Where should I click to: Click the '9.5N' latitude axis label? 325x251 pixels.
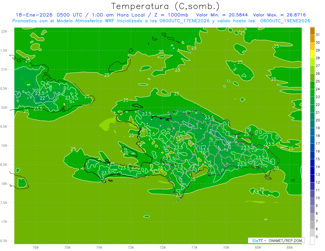pos(4,126)
